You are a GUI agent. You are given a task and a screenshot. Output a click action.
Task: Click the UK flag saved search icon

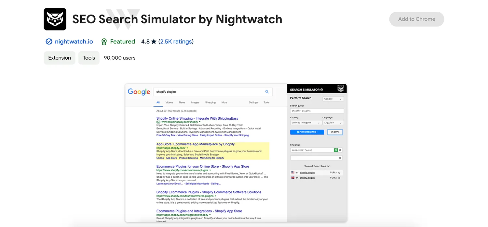(293, 178)
